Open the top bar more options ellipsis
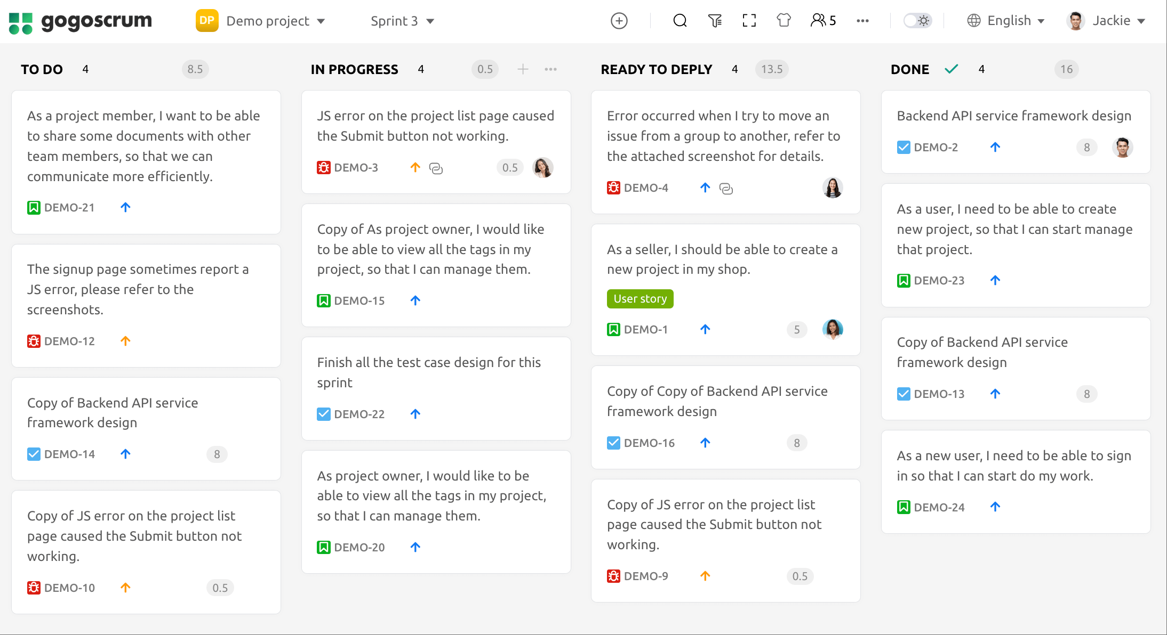 pyautogui.click(x=862, y=21)
